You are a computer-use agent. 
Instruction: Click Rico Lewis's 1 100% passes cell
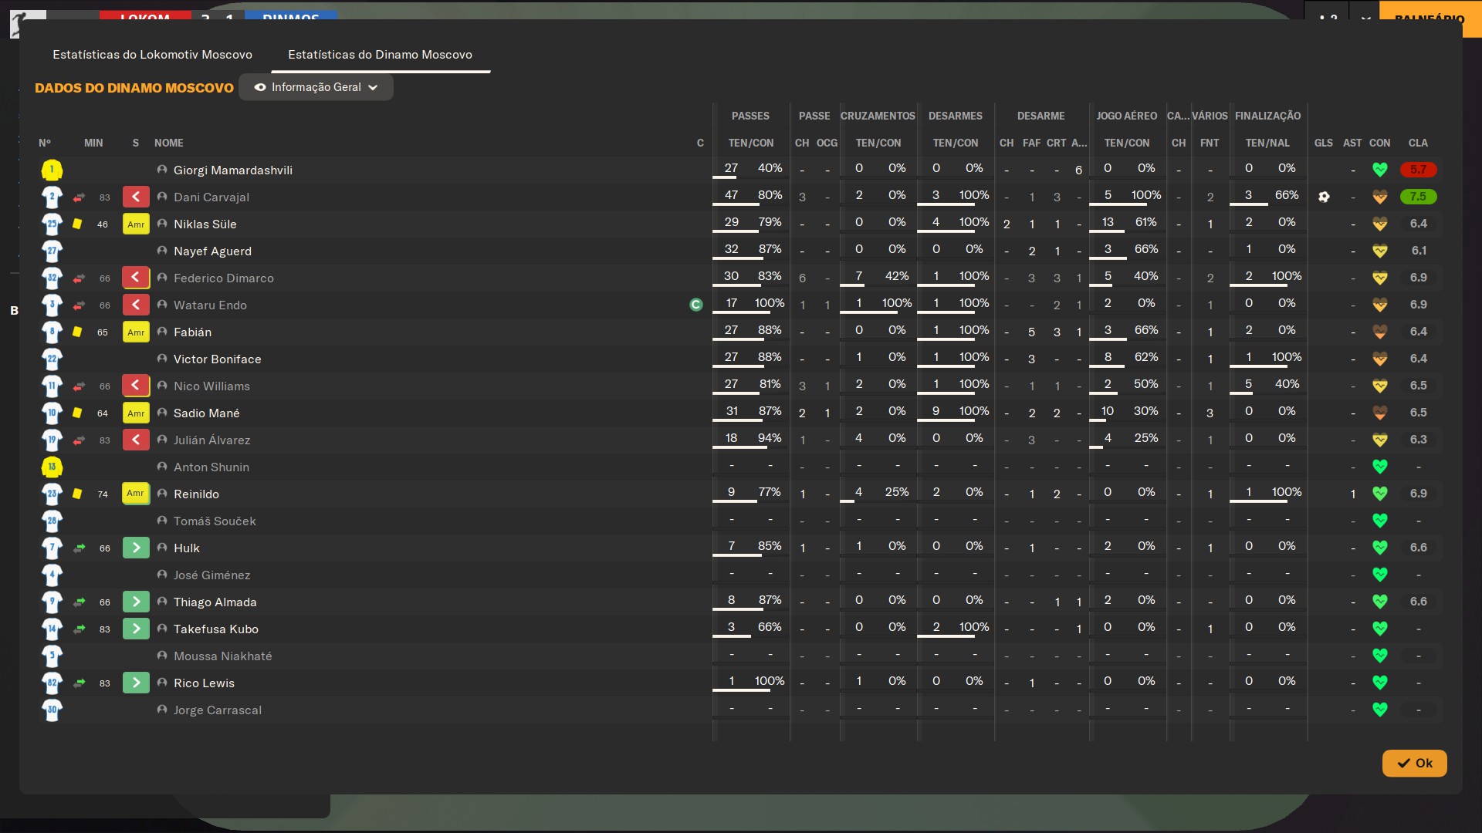point(750,683)
